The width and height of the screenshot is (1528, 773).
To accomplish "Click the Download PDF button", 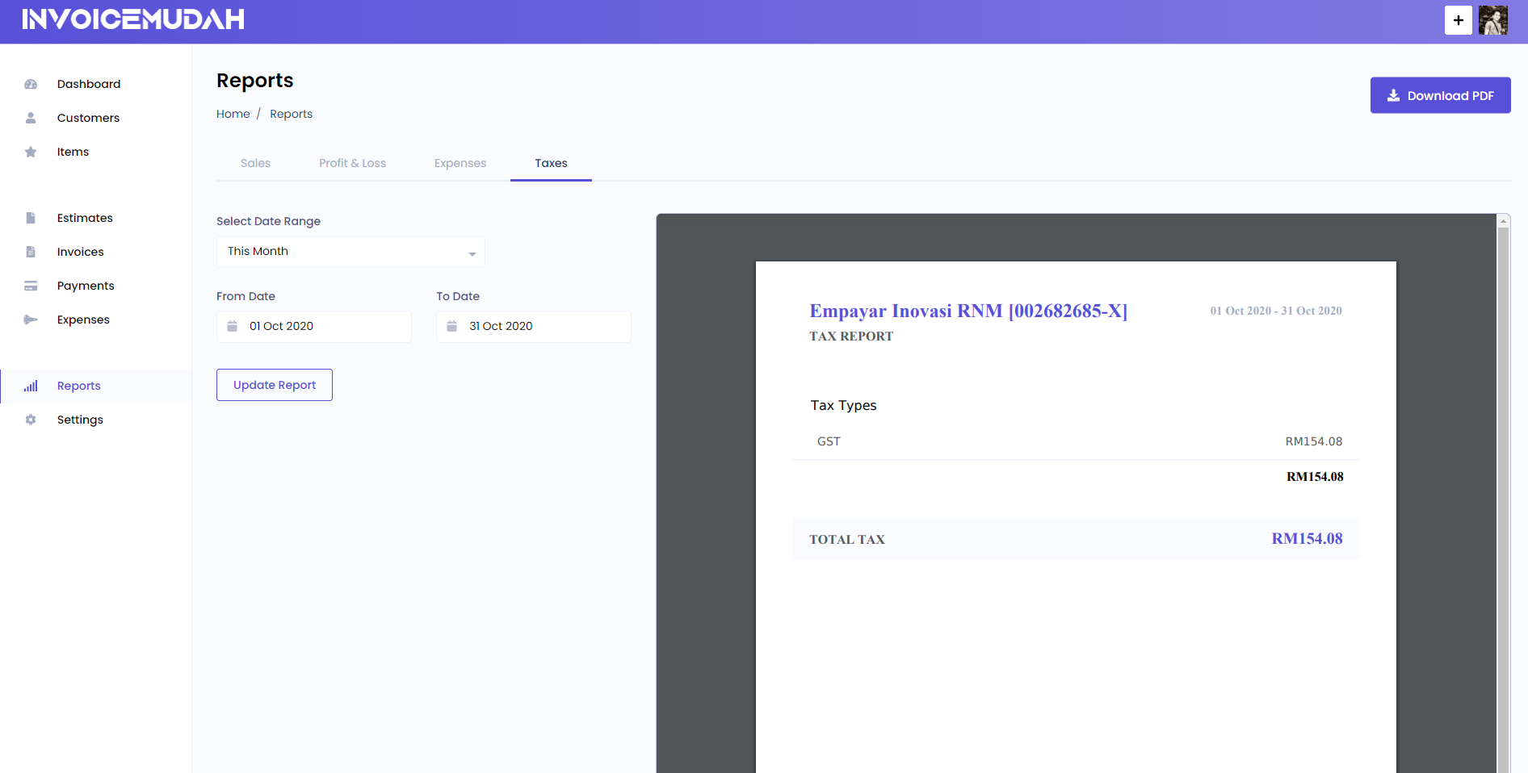I will click(1440, 95).
